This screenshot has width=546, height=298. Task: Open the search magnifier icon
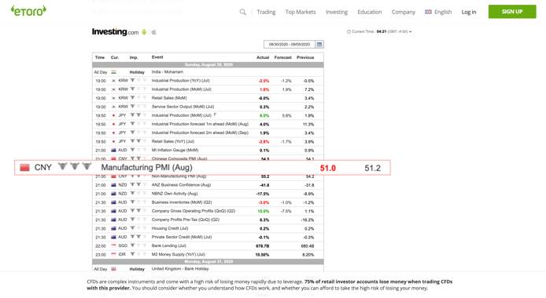(x=242, y=12)
